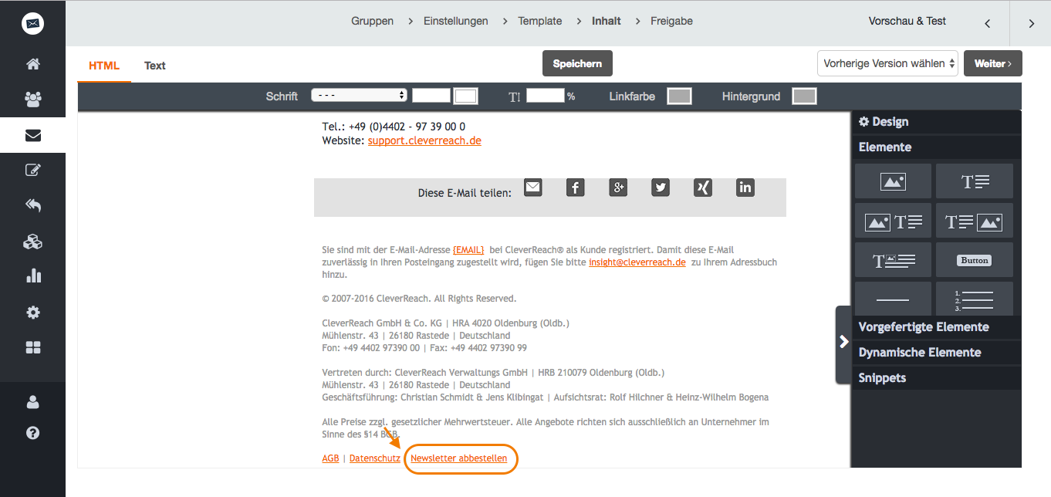Open the gears settings sidebar icon
The image size is (1051, 497).
(32, 313)
